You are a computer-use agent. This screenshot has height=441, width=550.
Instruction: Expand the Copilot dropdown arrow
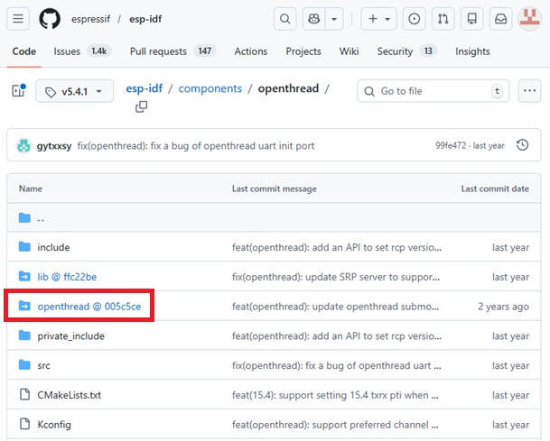tap(334, 19)
